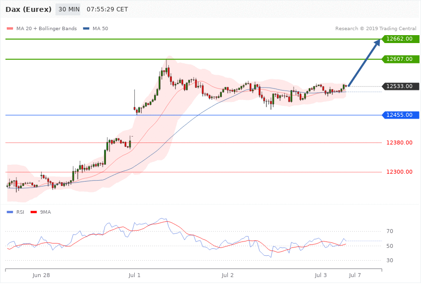This screenshot has height=285, width=421.
Task: Click the RSI legend label
Action: pos(20,212)
